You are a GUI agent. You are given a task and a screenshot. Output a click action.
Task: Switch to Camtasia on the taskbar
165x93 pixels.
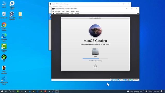pos(18,91)
